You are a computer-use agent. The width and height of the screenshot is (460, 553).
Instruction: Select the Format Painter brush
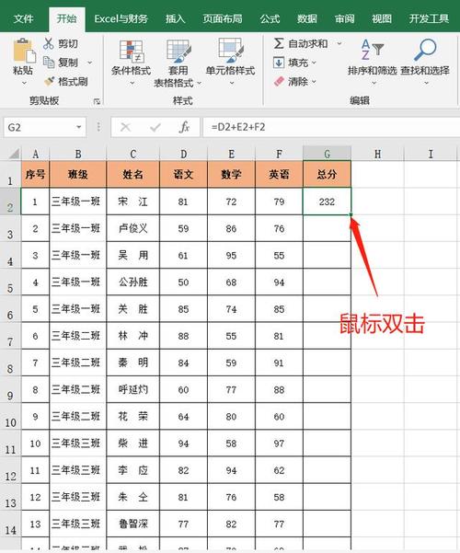(x=49, y=82)
